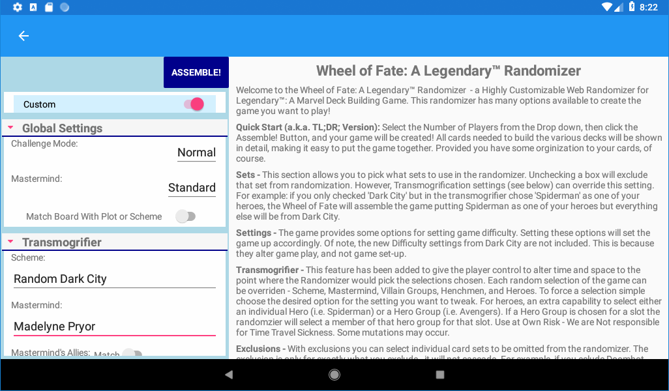
Task: Tap the 'Transmogrifier -' paragraph heading
Action: tap(270, 270)
